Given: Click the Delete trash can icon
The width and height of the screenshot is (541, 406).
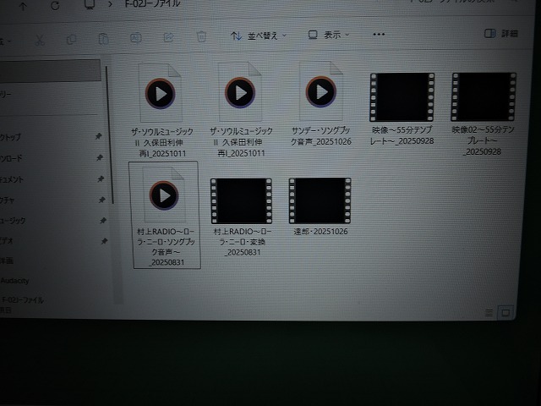Looking at the screenshot, I should pyautogui.click(x=201, y=36).
